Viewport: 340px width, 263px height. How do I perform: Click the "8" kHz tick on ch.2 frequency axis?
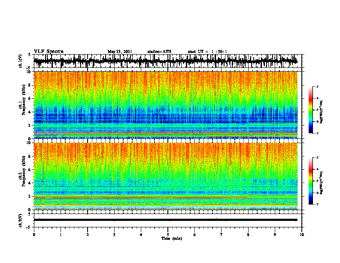[x=30, y=156]
